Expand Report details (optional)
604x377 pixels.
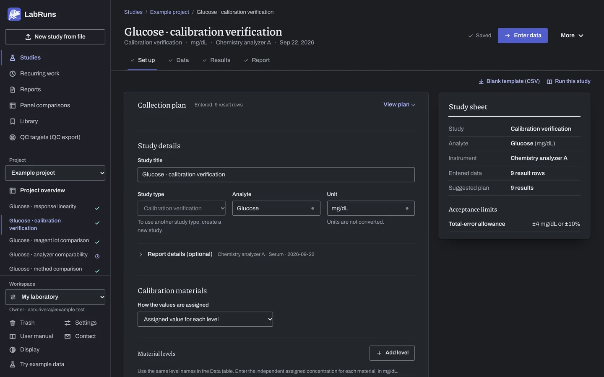[x=180, y=254]
